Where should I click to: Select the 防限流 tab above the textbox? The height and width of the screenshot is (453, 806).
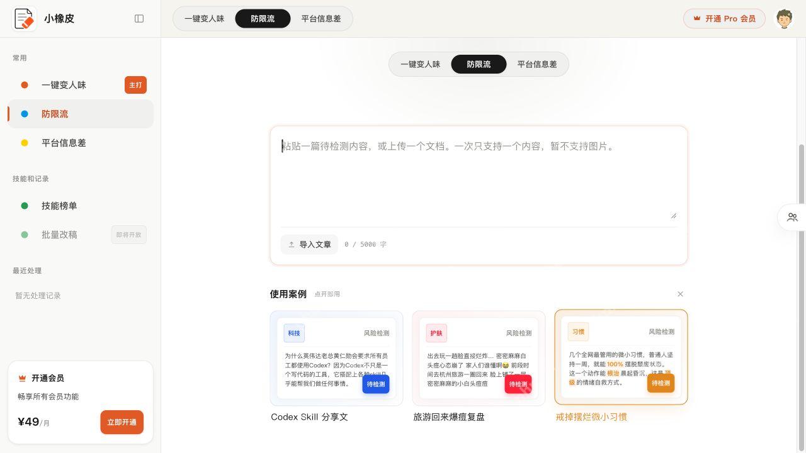(479, 64)
